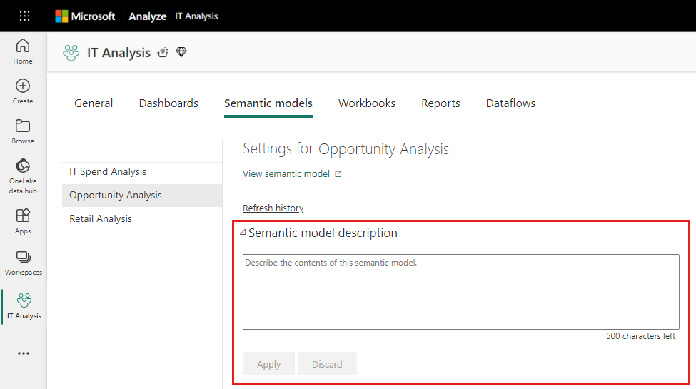Open the Workspaces pane
The width and height of the screenshot is (696, 389).
tap(23, 263)
